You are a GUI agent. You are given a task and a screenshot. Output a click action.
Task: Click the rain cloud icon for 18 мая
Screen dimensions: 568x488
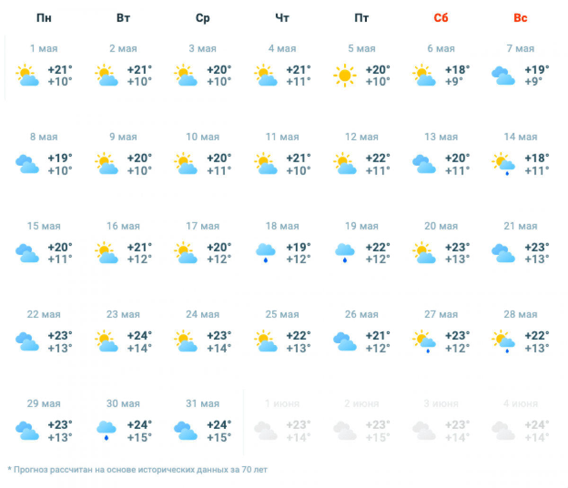tap(266, 253)
